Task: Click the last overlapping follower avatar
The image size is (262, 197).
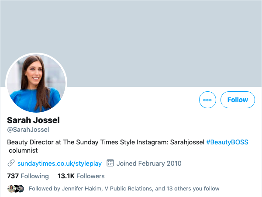Action: 21,189
